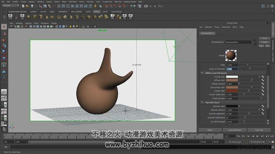Open the Polygons menu set dropdown

[x=11, y=5]
